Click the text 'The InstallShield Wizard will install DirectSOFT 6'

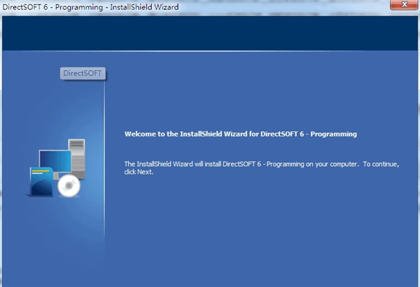192,164
